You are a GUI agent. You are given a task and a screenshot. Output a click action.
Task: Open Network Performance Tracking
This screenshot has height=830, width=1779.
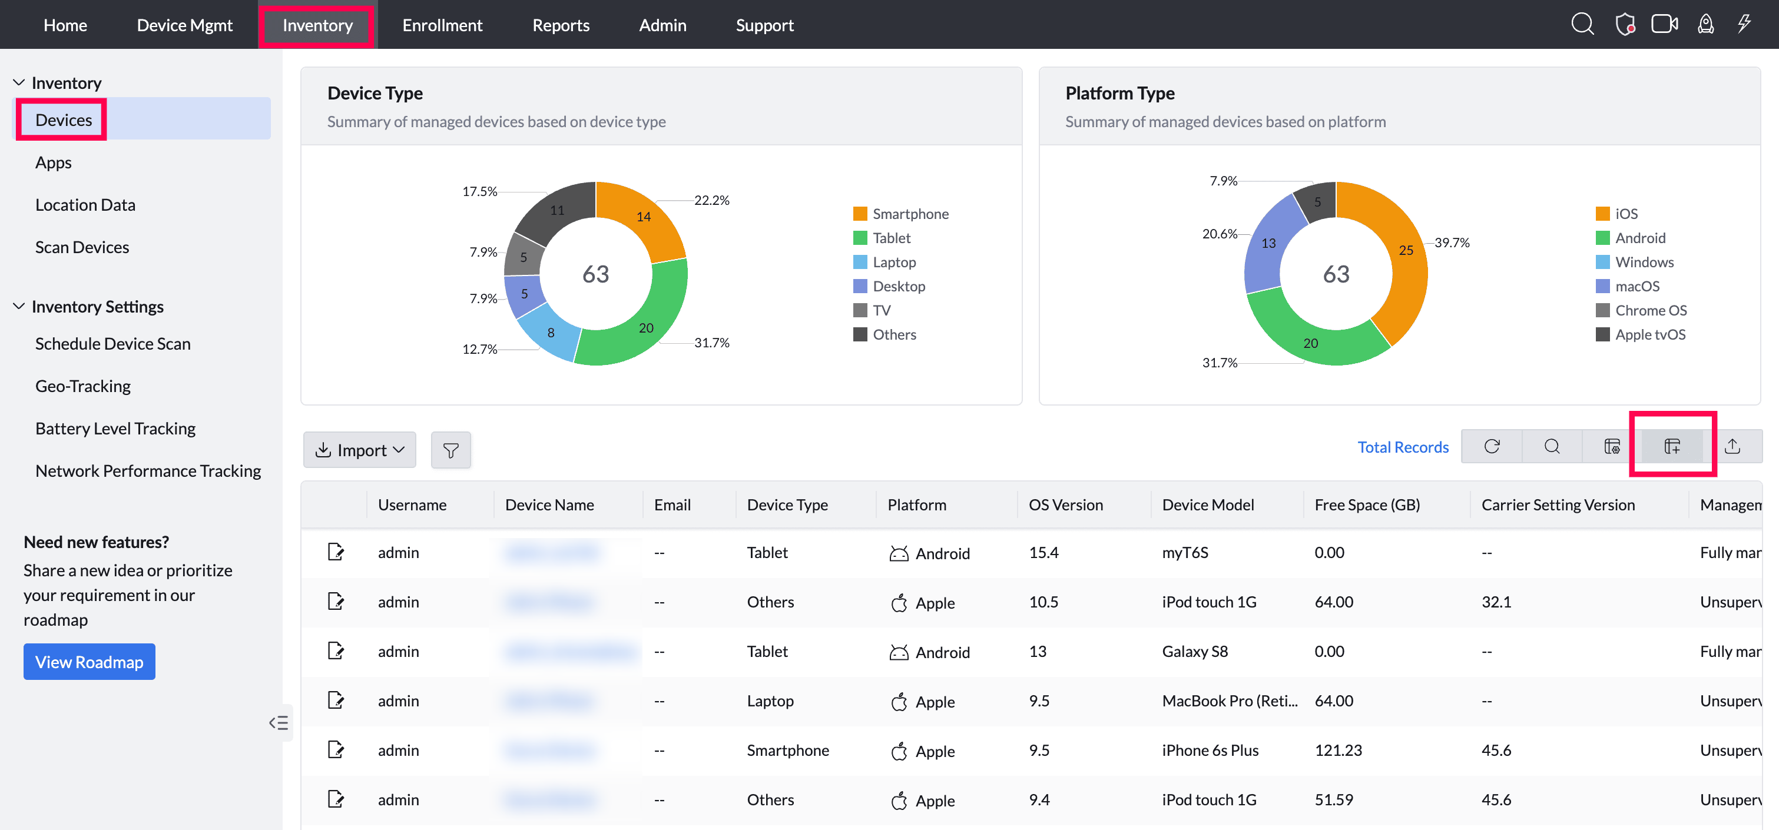(148, 471)
